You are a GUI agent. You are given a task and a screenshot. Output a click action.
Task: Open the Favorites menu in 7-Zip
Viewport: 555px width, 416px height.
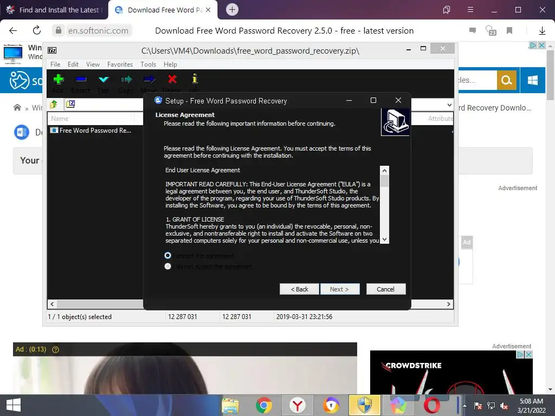(x=120, y=64)
